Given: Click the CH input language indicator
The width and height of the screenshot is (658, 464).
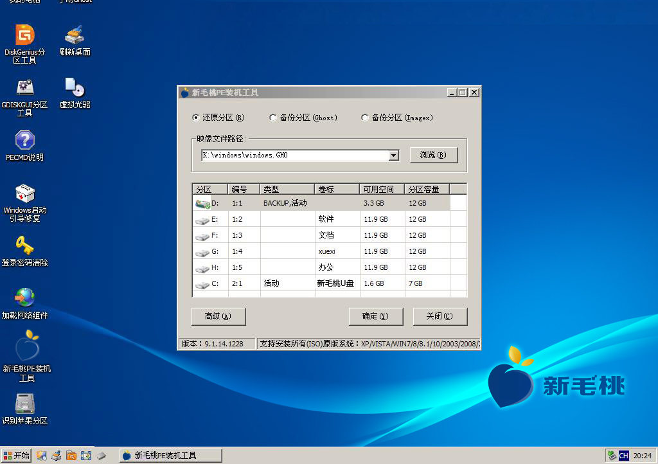Looking at the screenshot, I should click(x=623, y=456).
